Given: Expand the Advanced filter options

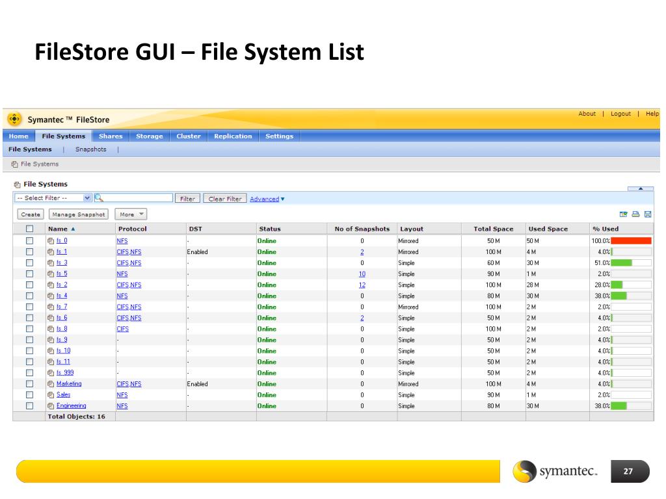Looking at the screenshot, I should (267, 199).
